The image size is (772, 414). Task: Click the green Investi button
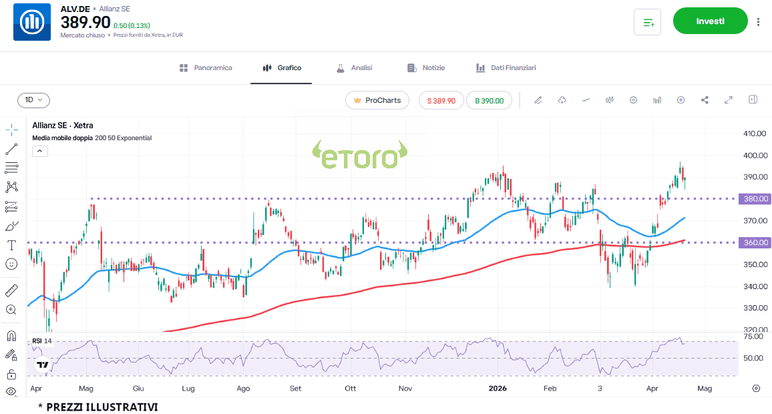(x=710, y=21)
